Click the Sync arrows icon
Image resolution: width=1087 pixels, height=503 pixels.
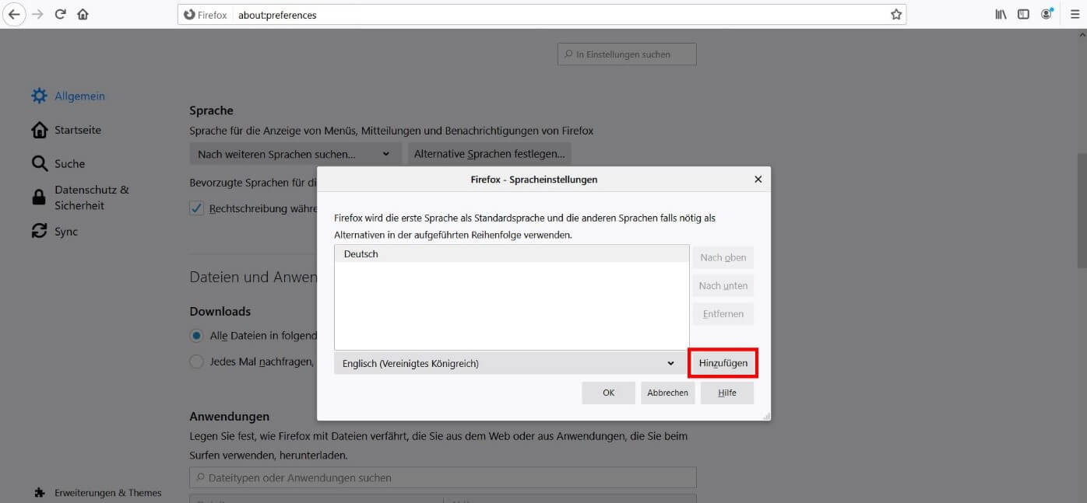[x=39, y=231]
